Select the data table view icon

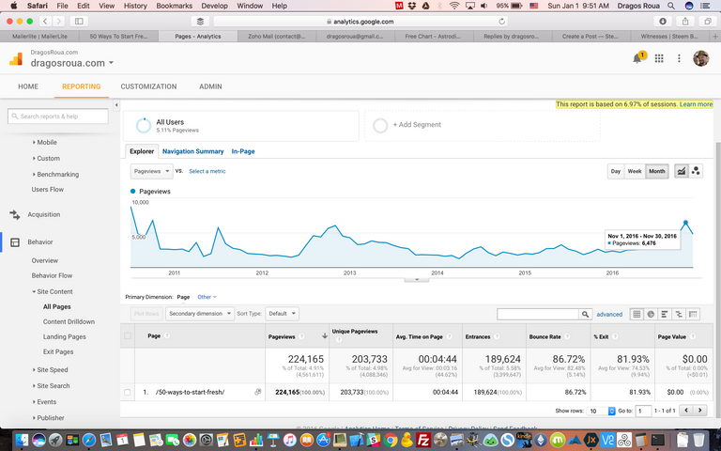click(637, 314)
